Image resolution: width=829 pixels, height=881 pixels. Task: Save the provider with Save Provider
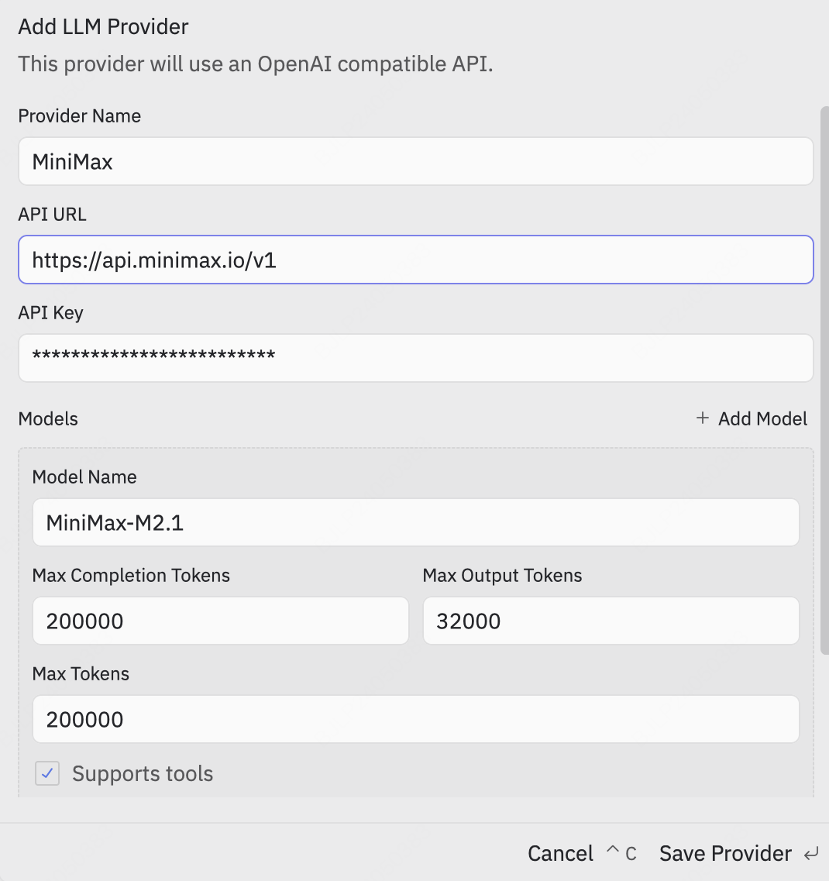(x=725, y=853)
